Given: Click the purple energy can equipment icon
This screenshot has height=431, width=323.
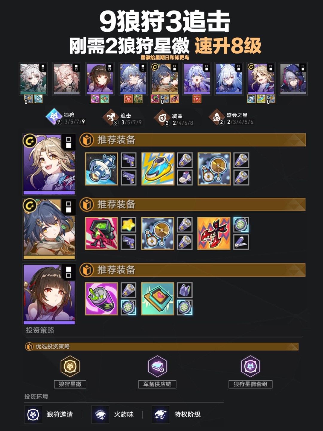Looking at the screenshot, I should (101, 299).
